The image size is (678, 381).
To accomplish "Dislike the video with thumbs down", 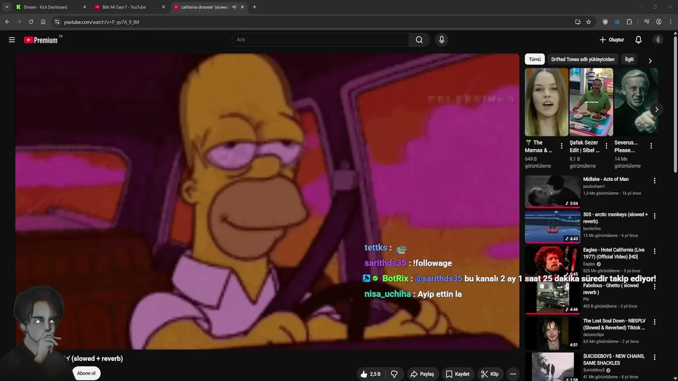I will pos(394,374).
